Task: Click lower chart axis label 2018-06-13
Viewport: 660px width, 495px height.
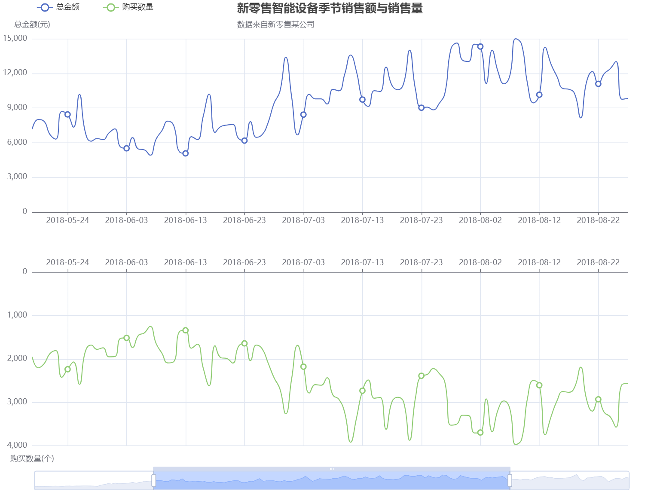Action: [x=186, y=263]
